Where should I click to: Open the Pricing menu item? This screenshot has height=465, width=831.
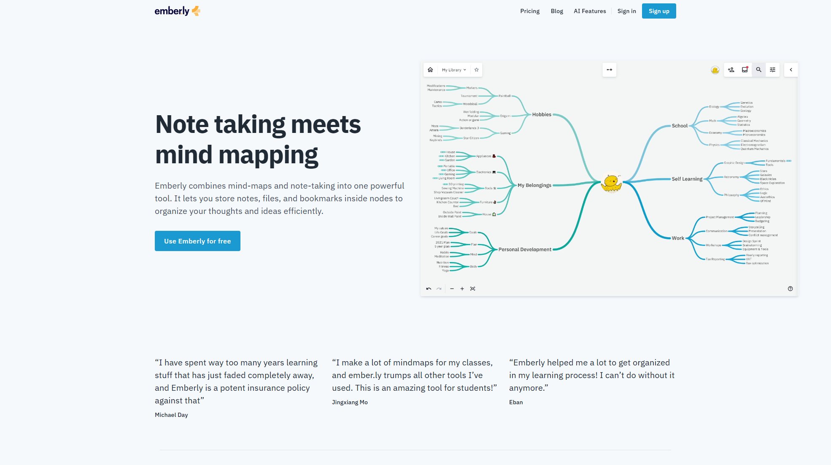point(529,11)
